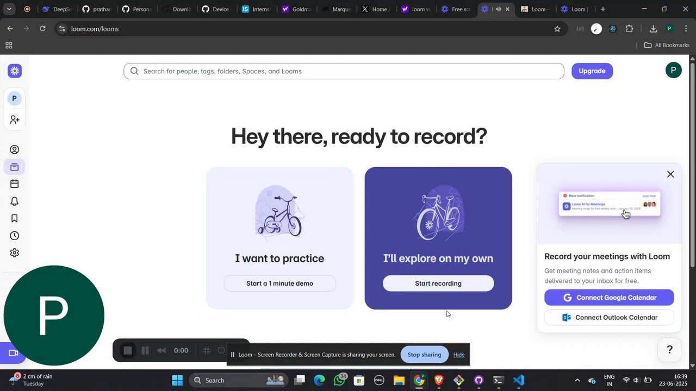Image resolution: width=696 pixels, height=391 pixels.
Task: Focus the Loom search field
Action: click(x=344, y=71)
